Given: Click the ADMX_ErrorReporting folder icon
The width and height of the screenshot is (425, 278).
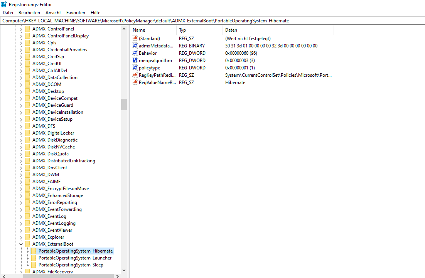Looking at the screenshot, I should 27,202.
